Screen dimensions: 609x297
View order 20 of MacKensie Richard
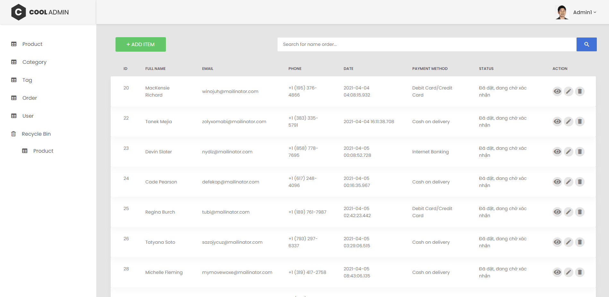point(557,91)
